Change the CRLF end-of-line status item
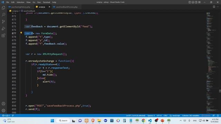 (x=165, y=116)
